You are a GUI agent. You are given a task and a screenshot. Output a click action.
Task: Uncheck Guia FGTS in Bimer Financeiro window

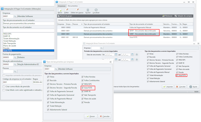177,75
